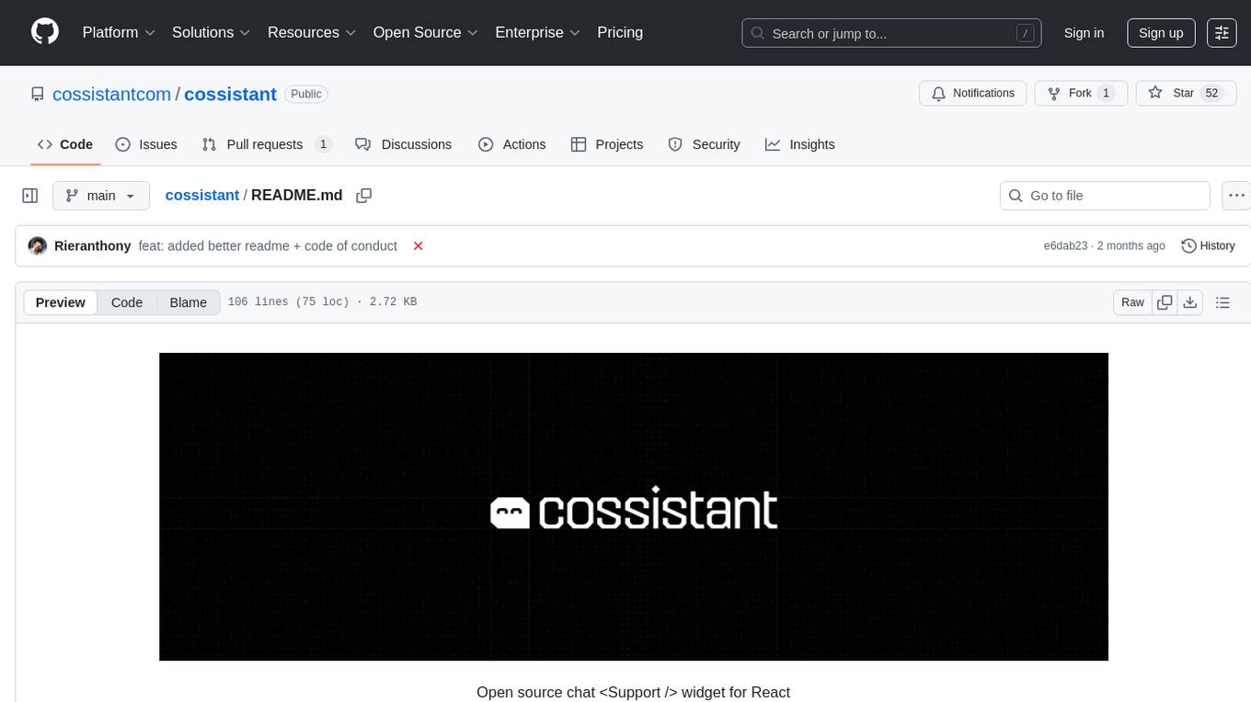Open cossistant breadcrumb folder link
Viewport: 1251px width, 702px height.
point(202,195)
